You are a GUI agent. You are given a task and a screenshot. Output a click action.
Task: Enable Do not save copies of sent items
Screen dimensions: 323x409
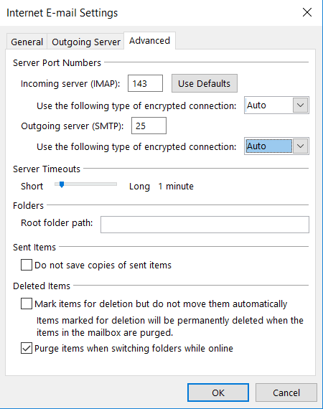(x=27, y=265)
